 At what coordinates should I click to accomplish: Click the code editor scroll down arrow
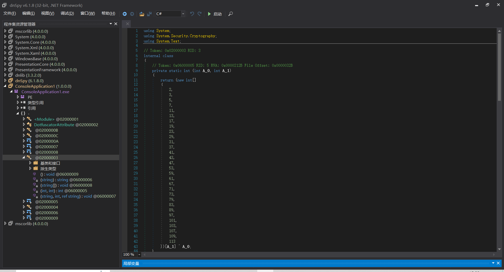(x=499, y=249)
